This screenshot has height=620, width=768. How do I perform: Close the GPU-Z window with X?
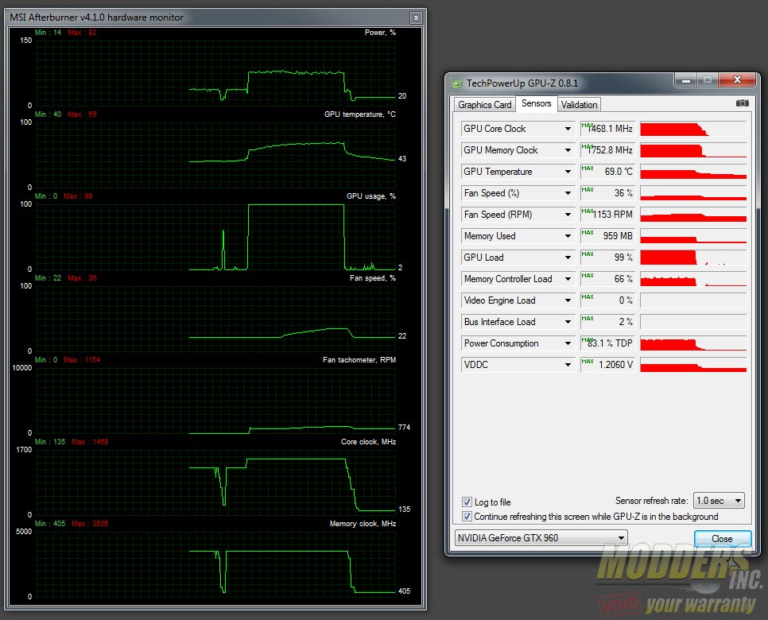coord(737,79)
